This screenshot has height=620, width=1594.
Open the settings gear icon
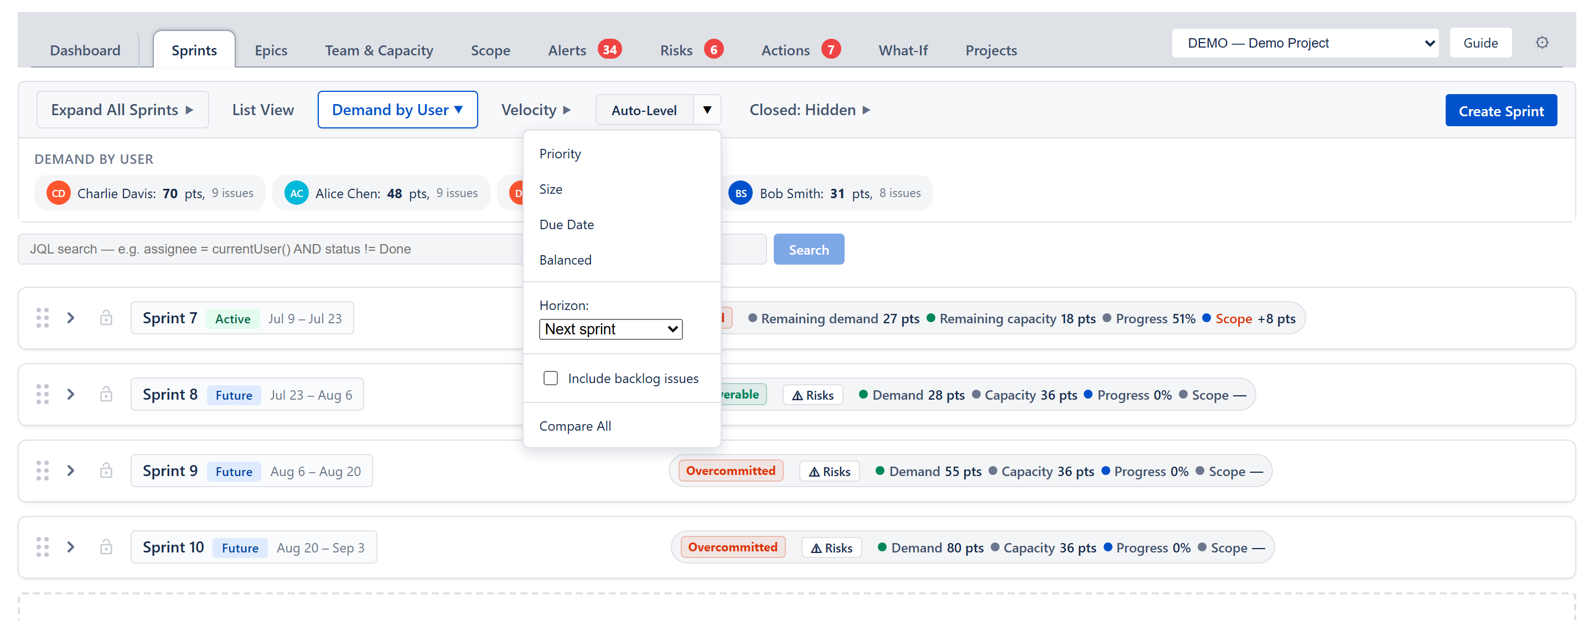1542,43
